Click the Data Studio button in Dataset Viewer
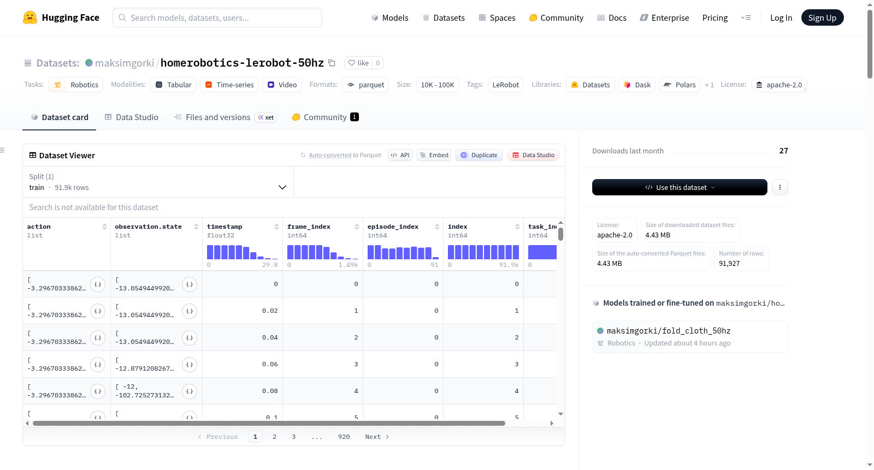The height and width of the screenshot is (470, 874). coord(533,155)
